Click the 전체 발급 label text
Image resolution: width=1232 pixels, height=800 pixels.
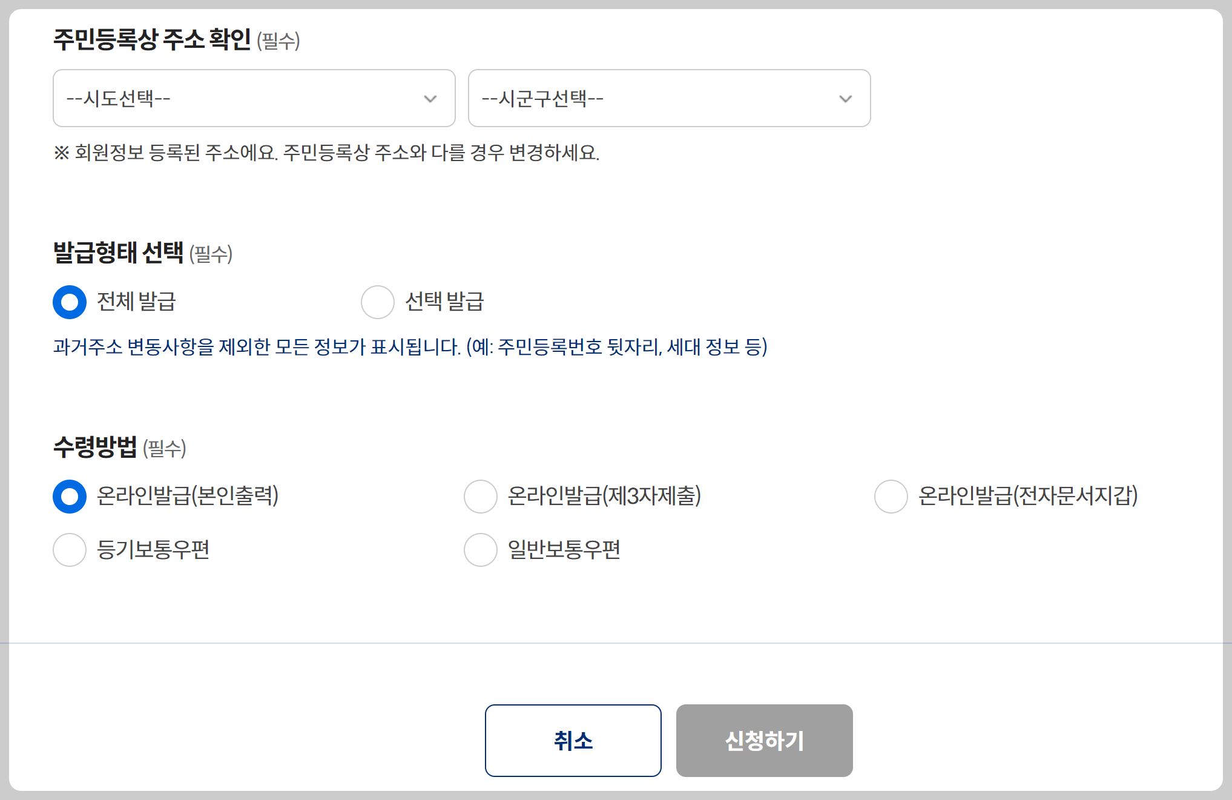point(136,302)
